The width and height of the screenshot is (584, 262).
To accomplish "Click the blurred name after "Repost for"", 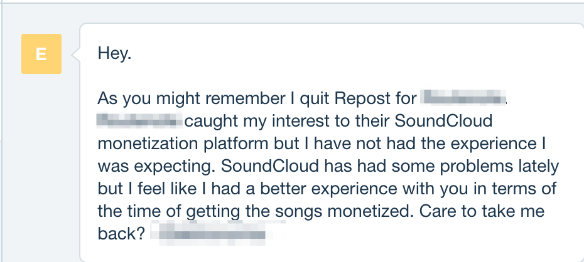I will [463, 98].
